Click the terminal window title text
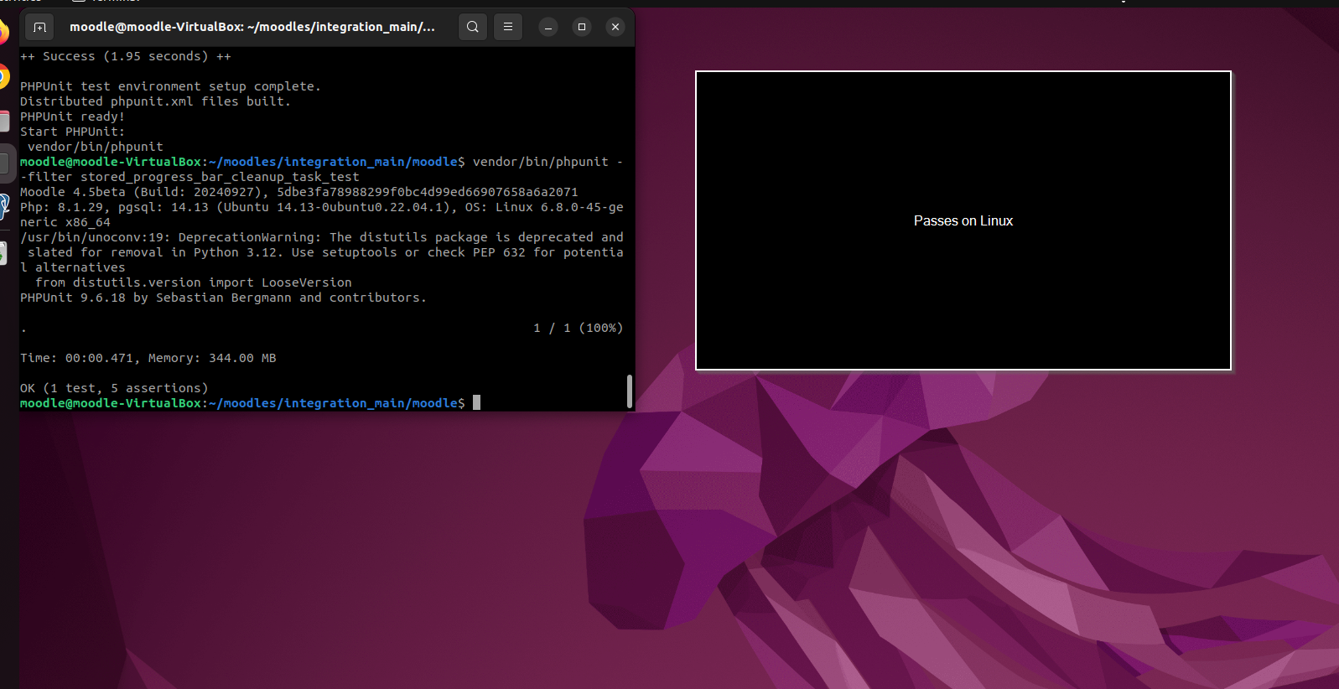 coord(252,27)
